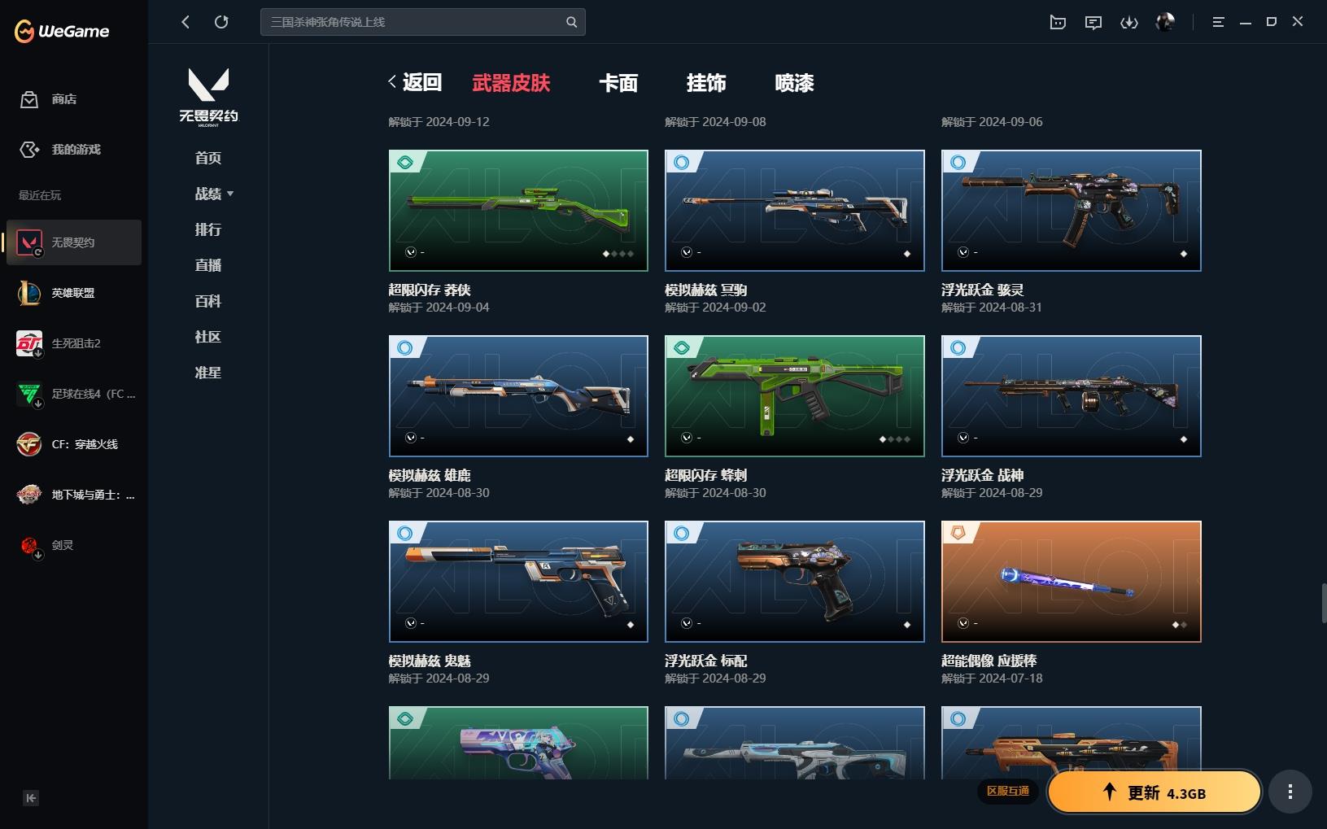The image size is (1327, 829).
Task: Click the WeGame logo
Action: click(62, 31)
